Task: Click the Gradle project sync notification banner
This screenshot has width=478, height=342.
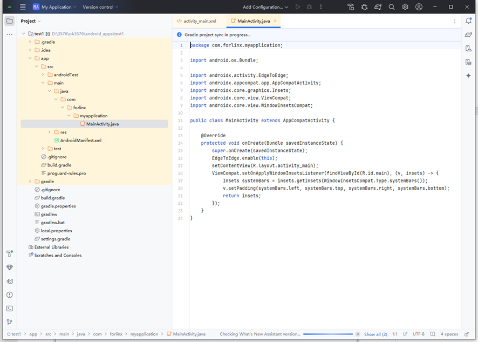Action: [317, 35]
